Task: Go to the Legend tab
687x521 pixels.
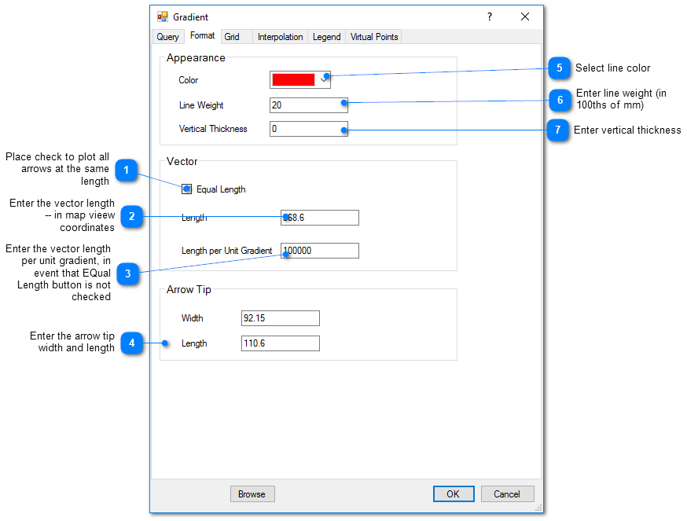Action: coord(326,37)
